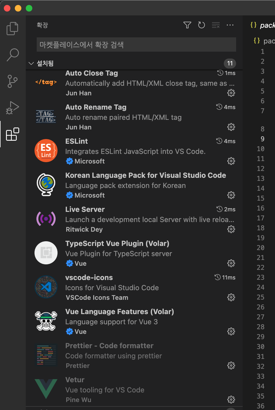Click the ESLint logo icon
This screenshot has width=275, height=410.
[x=46, y=151]
